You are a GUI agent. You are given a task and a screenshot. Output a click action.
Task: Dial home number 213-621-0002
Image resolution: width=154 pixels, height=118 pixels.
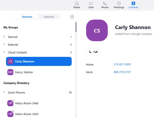point(122,64)
